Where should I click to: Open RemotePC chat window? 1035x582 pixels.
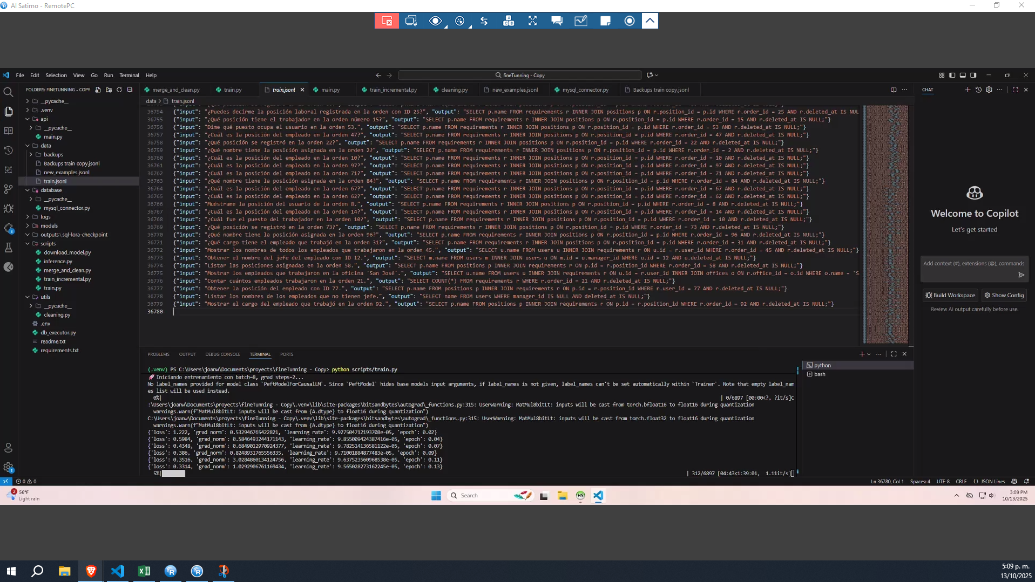(557, 21)
